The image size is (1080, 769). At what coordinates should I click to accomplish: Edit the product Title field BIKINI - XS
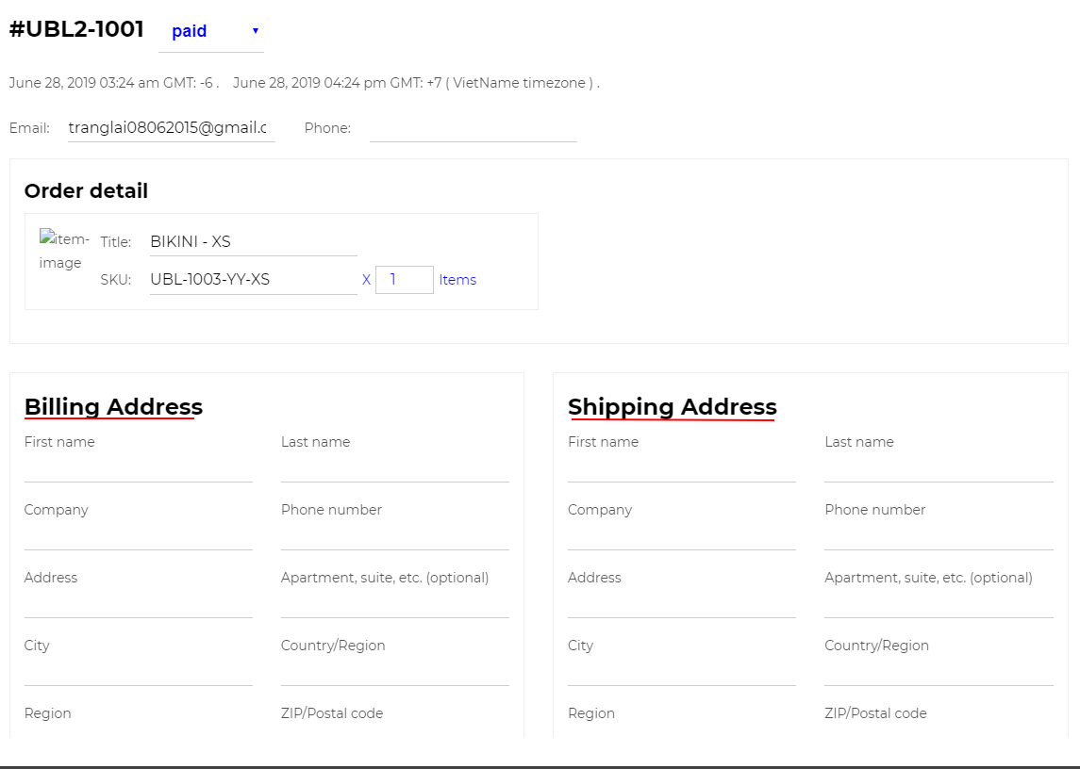pyautogui.click(x=253, y=242)
